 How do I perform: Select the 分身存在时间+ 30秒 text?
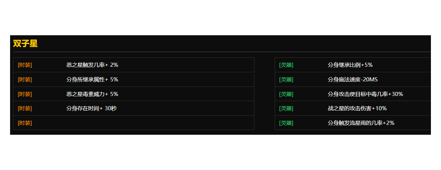pos(91,108)
